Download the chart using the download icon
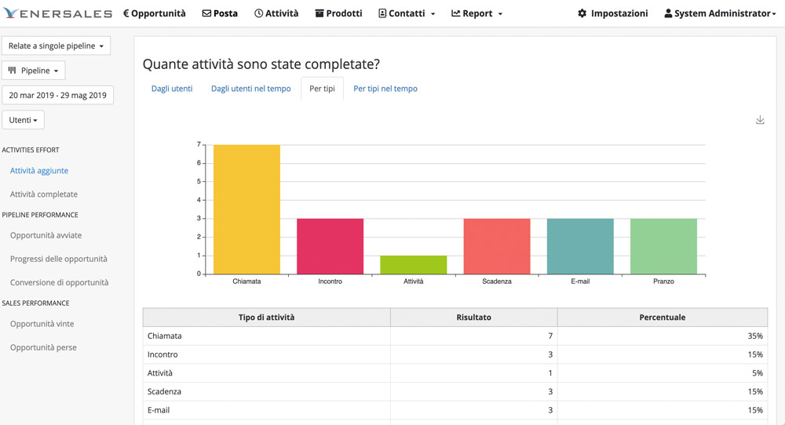The image size is (785, 425). pos(760,120)
